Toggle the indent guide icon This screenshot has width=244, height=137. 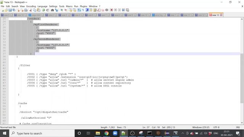point(87,10)
